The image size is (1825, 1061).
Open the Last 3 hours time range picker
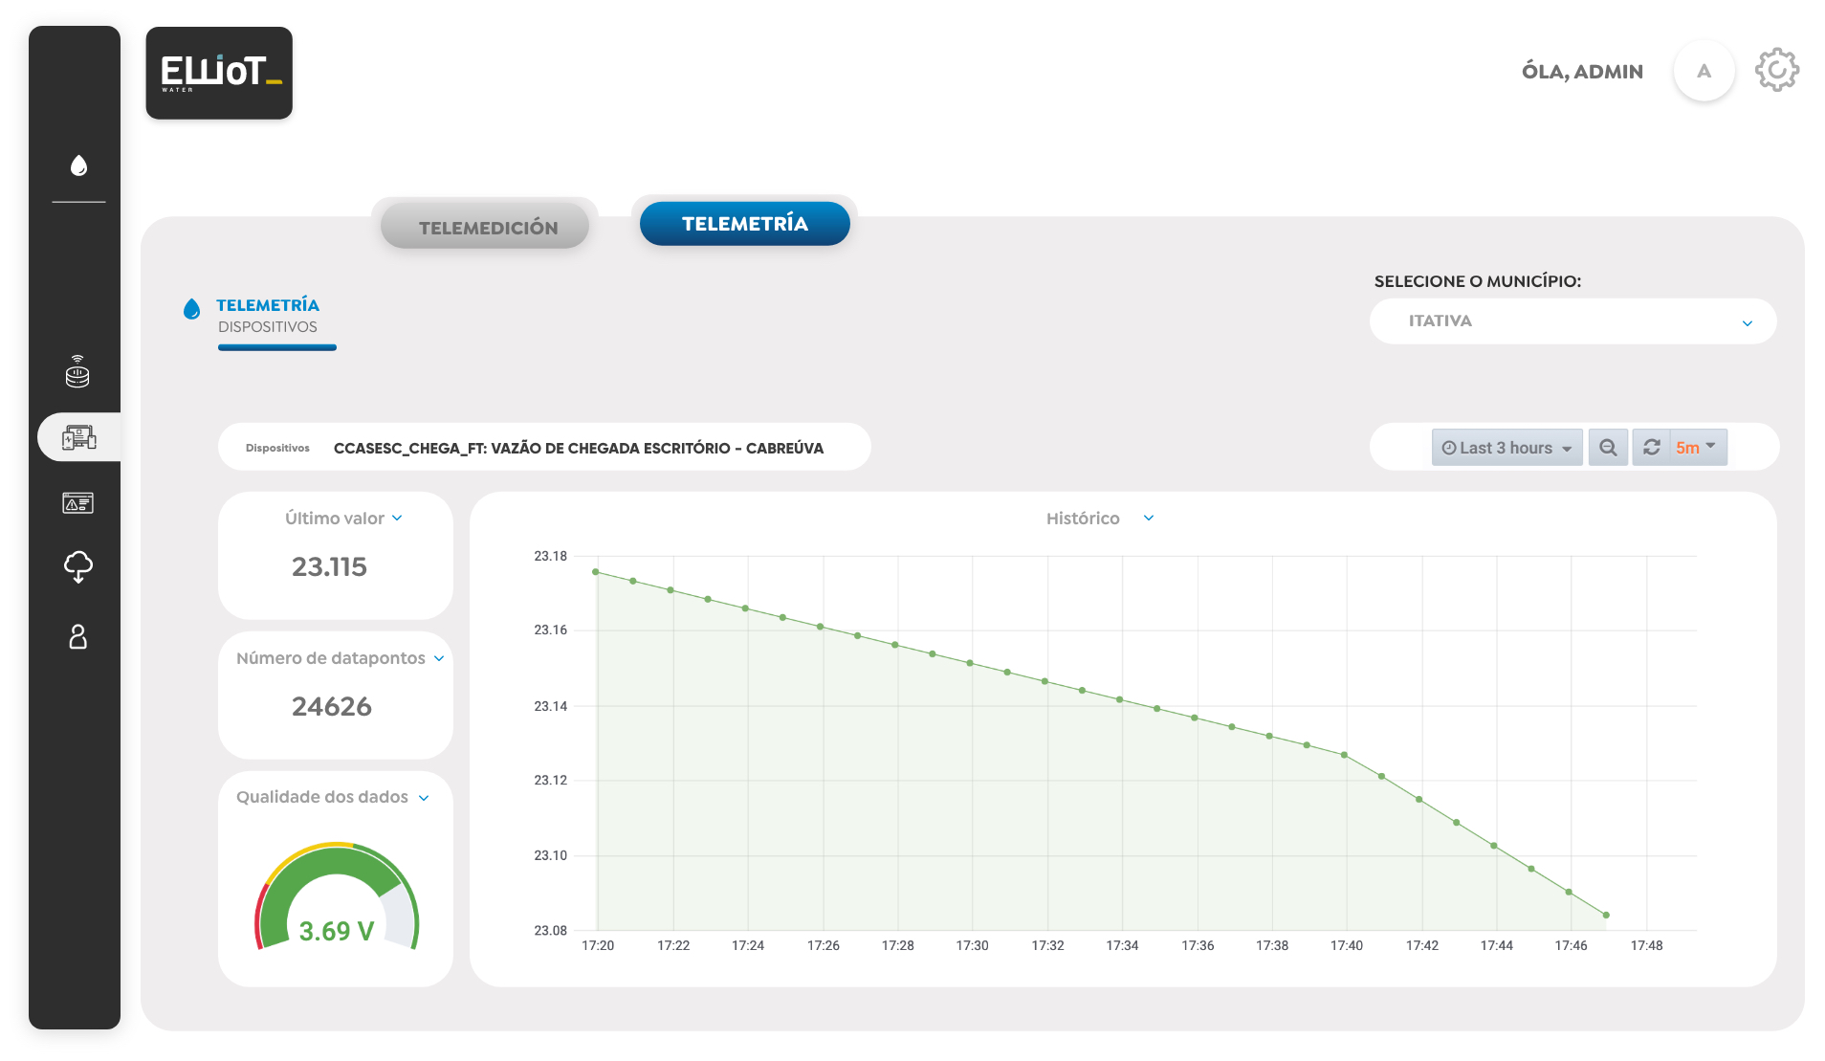pos(1506,448)
